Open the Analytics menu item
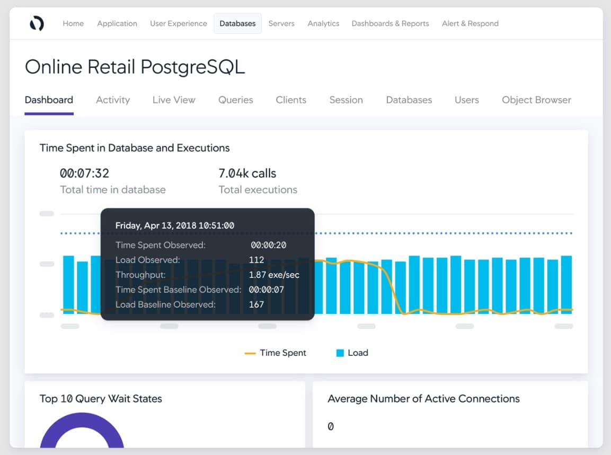The height and width of the screenshot is (455, 611). pyautogui.click(x=323, y=23)
